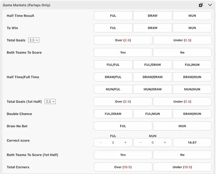This screenshot has width=217, height=174.
Task: Select Correct score odds 14.67
Action: point(192,142)
